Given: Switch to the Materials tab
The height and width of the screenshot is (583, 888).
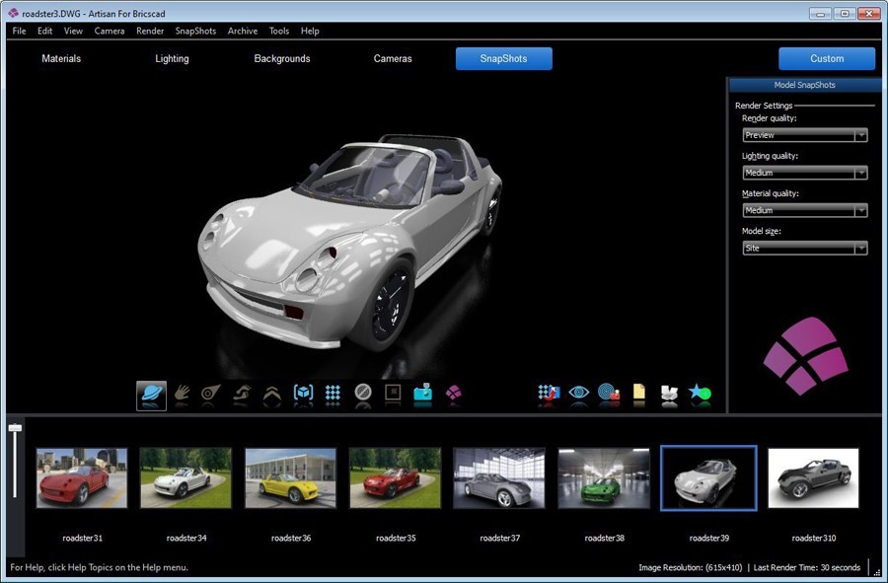Looking at the screenshot, I should click(x=61, y=59).
